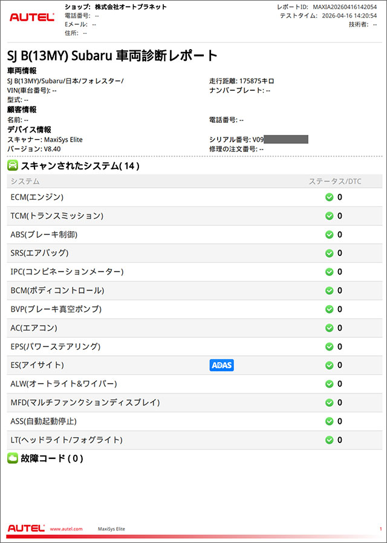Click the green engine icon beside 故障コード
This screenshot has width=387, height=543.
pyautogui.click(x=13, y=458)
